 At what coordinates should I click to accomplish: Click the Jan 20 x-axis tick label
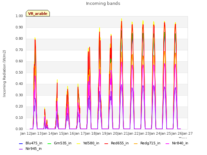click(x=112, y=133)
